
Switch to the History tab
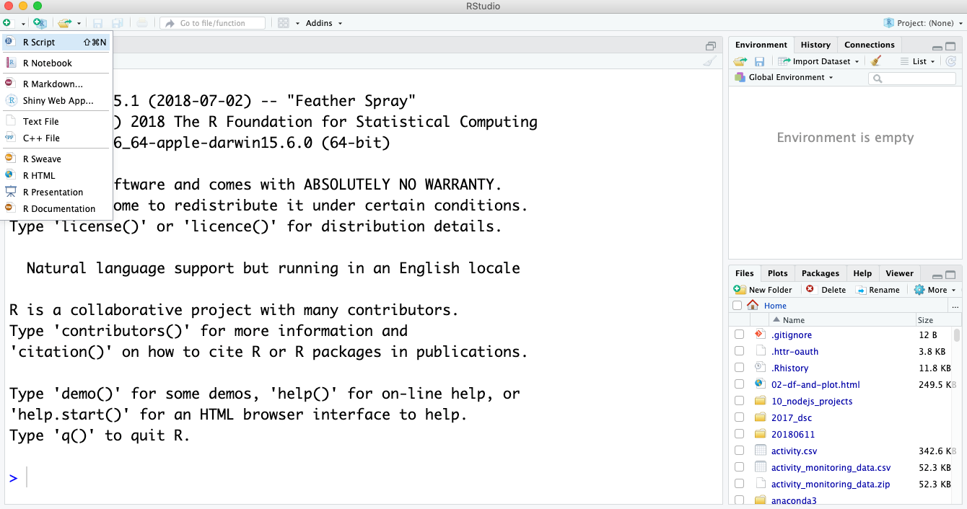pos(815,45)
